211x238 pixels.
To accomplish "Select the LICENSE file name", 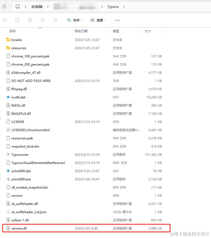I will 18,122.
